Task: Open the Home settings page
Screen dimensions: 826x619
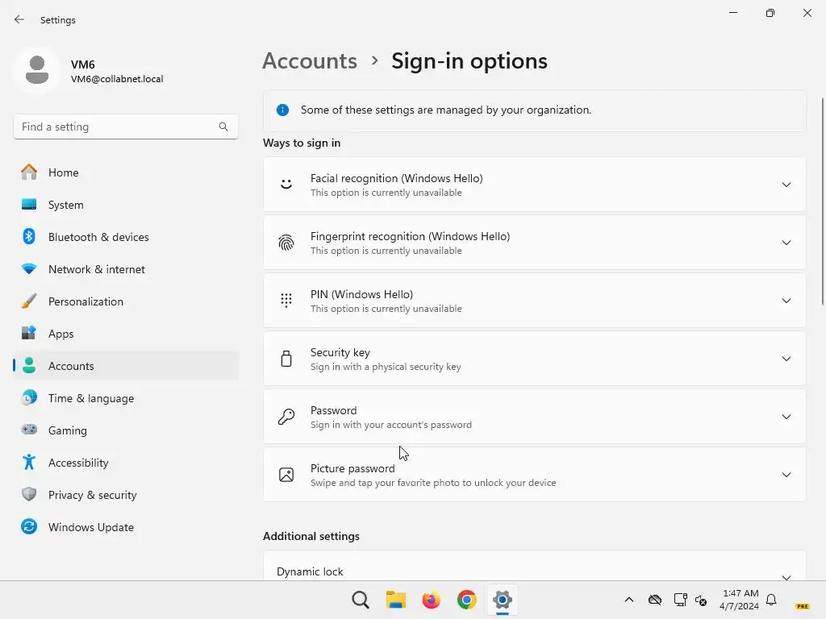Action: pos(126,172)
